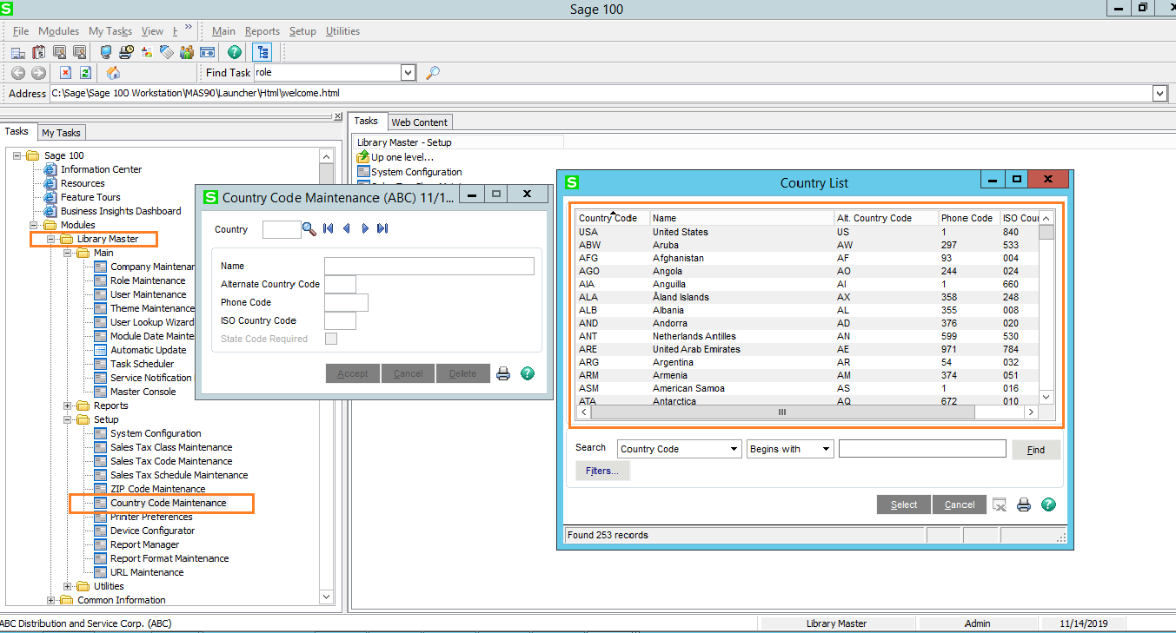Go to next country record arrow
Screen dimensions: 1176x633
pos(365,228)
